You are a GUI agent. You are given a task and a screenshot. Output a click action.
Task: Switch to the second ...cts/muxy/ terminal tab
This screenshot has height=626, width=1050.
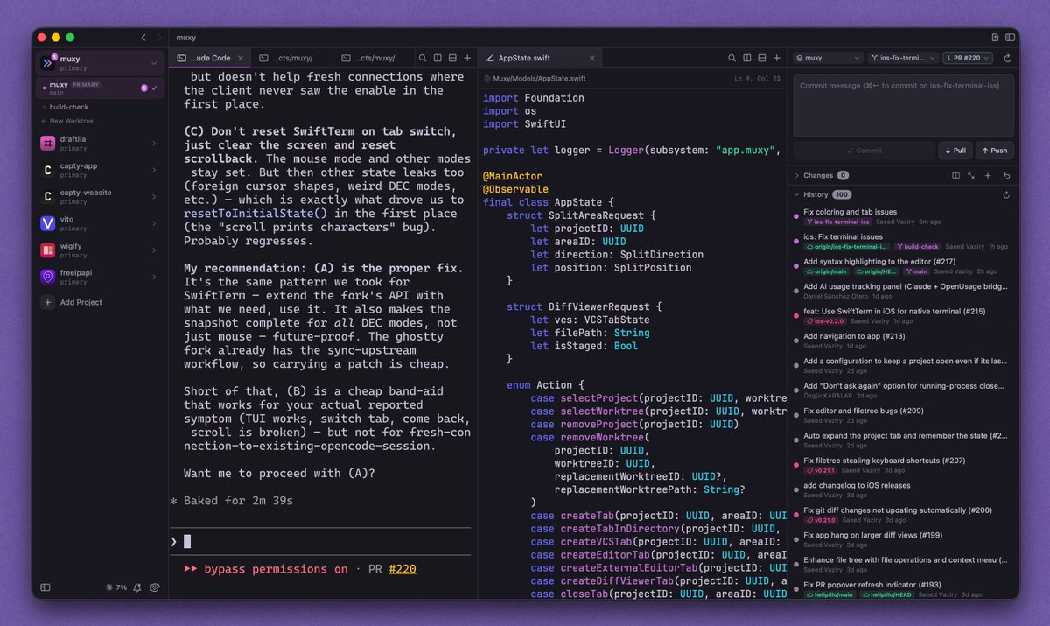(x=290, y=58)
